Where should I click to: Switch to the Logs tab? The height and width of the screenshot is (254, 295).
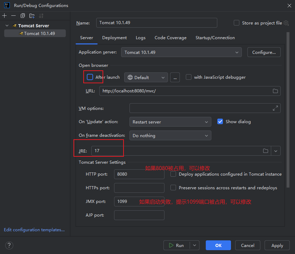coord(141,38)
